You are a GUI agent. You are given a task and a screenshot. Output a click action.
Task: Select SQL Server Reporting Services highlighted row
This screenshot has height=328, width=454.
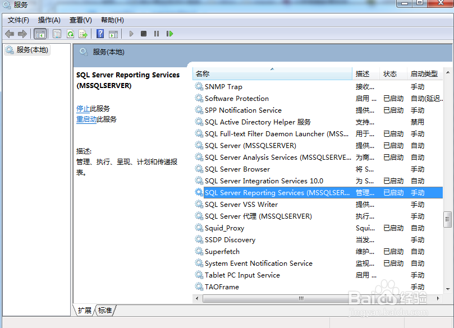pos(318,193)
